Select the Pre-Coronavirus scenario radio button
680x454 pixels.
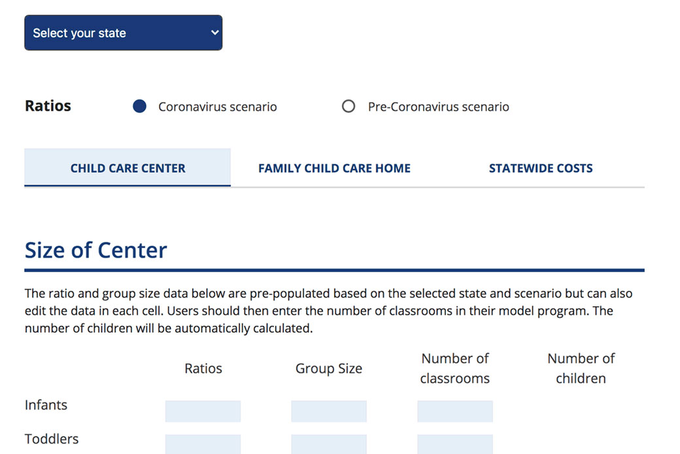coord(348,106)
